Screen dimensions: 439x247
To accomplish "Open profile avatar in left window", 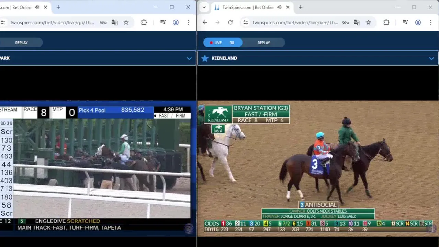I will point(176,22).
